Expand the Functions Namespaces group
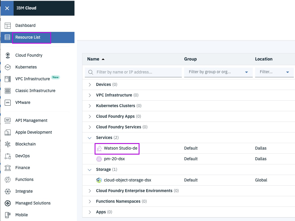 90,202
